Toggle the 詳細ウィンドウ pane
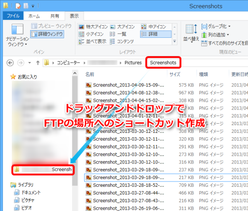The image size is (248, 211). point(47,34)
